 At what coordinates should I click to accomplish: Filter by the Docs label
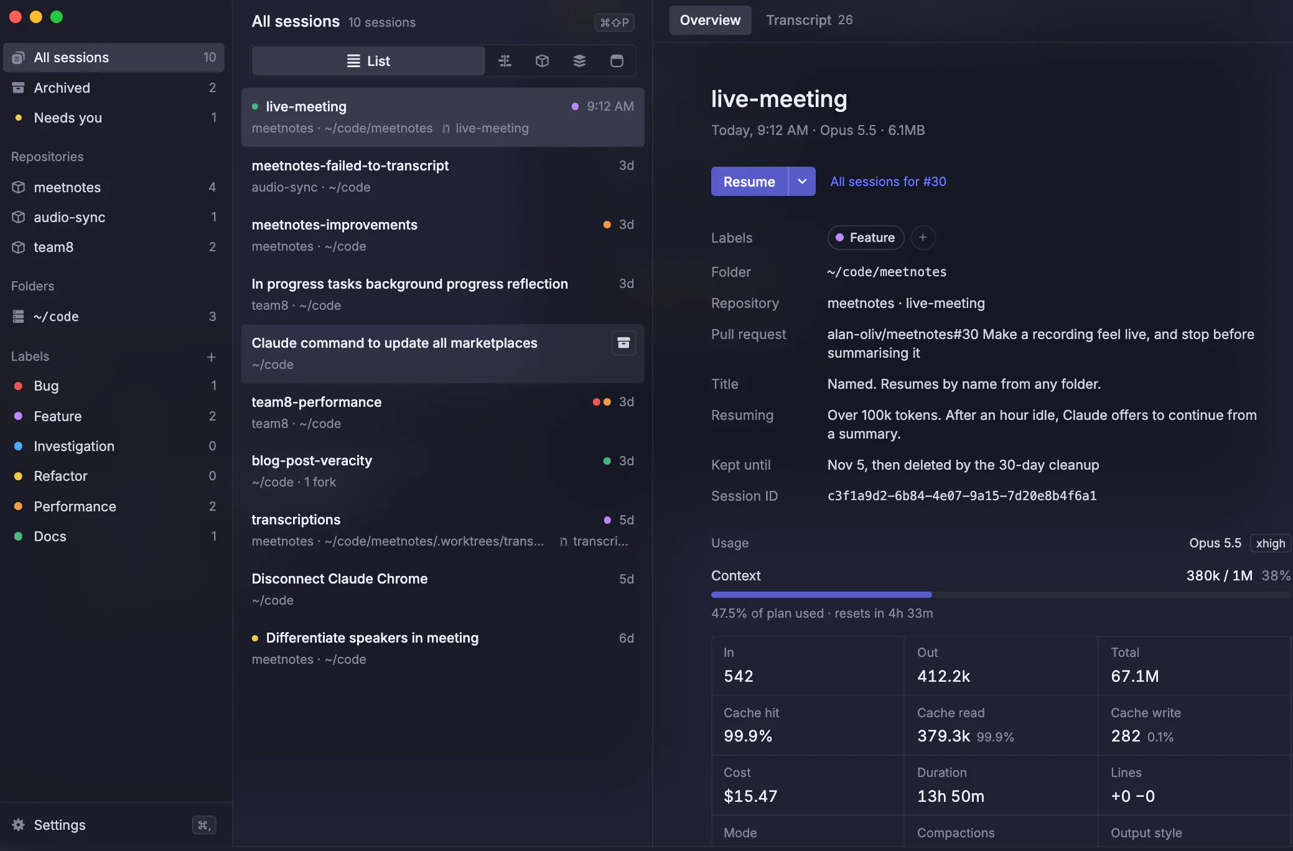coord(113,536)
